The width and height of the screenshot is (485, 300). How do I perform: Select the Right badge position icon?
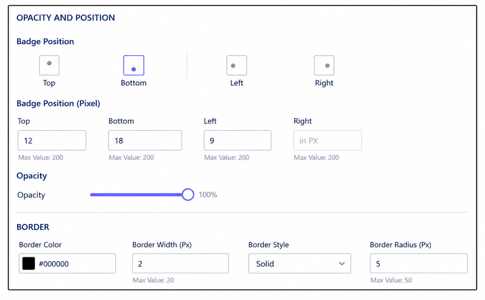point(324,65)
